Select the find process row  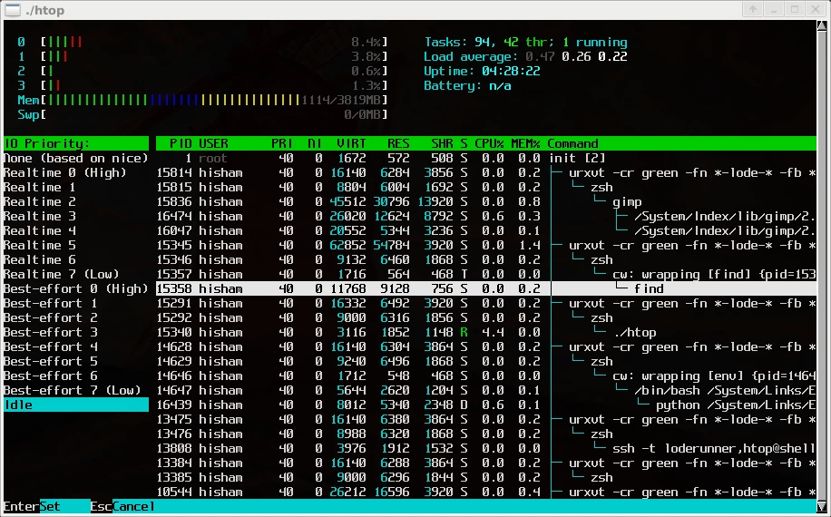486,288
